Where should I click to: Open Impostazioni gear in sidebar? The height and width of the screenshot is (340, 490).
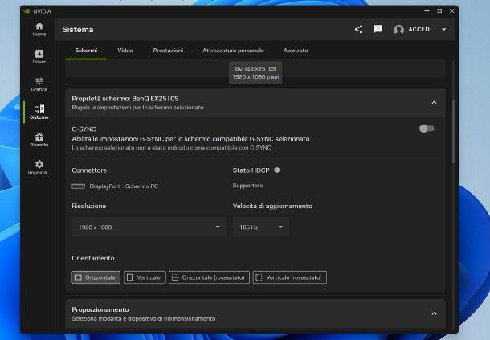(39, 167)
